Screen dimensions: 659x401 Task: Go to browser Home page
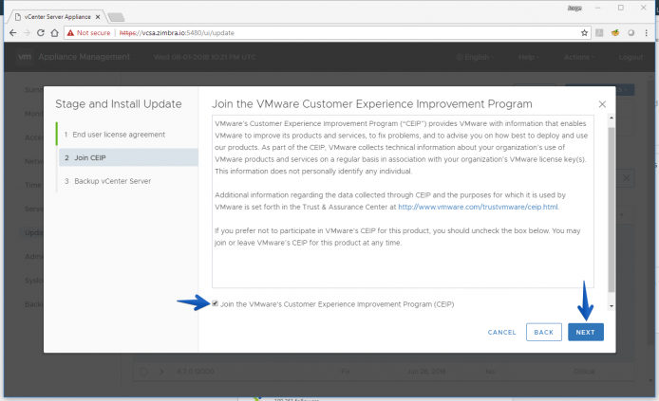(55, 33)
